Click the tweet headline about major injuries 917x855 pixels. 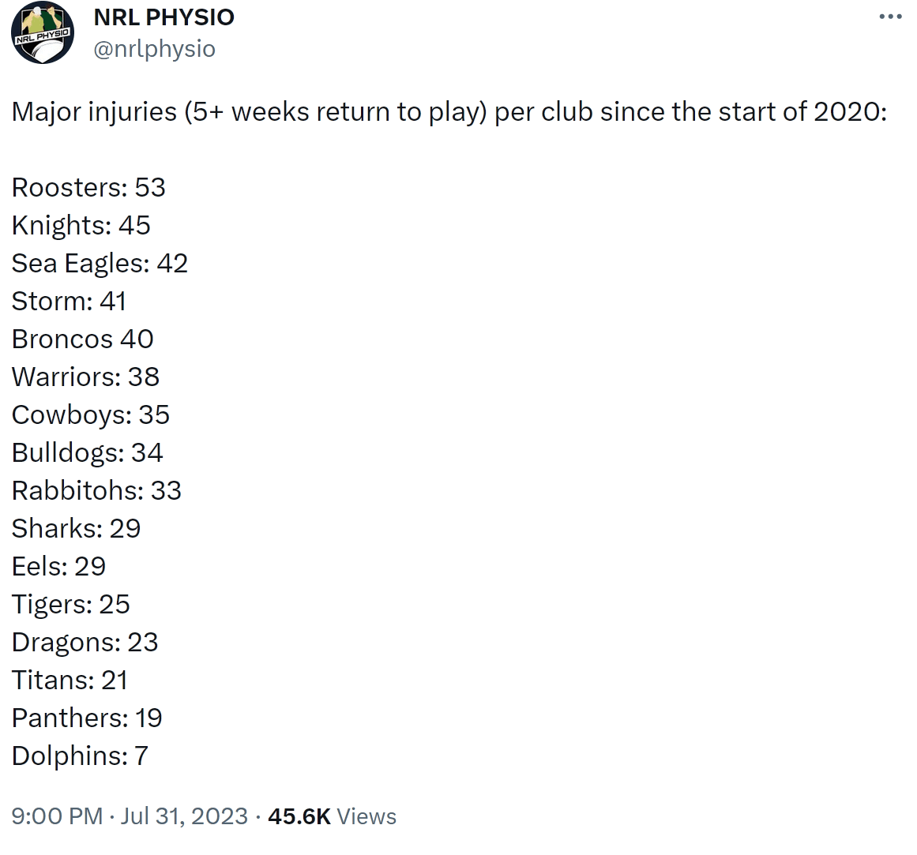pos(449,111)
